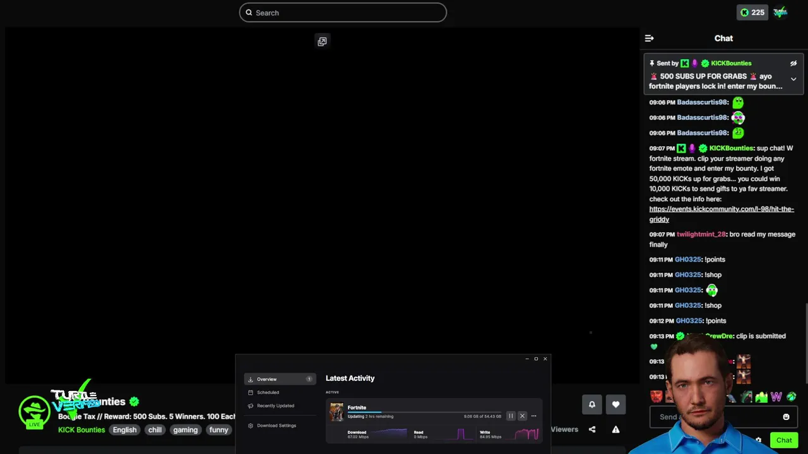Click the Latest Activity heading
The width and height of the screenshot is (808, 454).
350,378
